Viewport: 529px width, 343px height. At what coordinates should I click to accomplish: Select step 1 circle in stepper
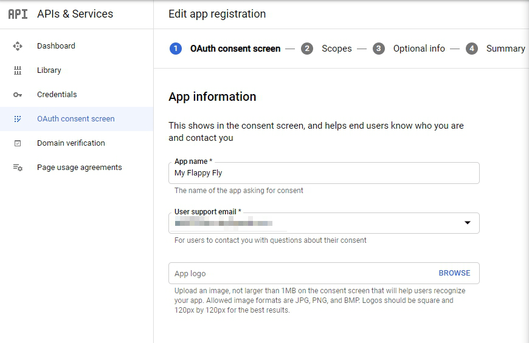(176, 49)
